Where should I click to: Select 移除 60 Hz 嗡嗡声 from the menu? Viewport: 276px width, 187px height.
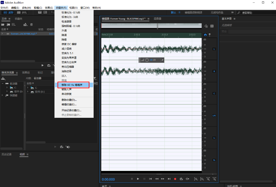(74, 85)
